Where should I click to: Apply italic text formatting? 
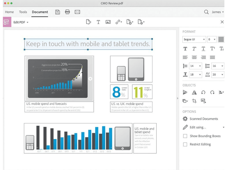click(194, 49)
